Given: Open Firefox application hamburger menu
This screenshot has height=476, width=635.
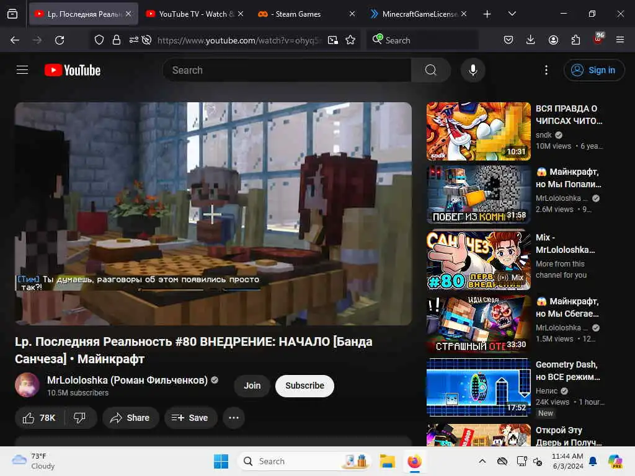Looking at the screenshot, I should pos(620,40).
